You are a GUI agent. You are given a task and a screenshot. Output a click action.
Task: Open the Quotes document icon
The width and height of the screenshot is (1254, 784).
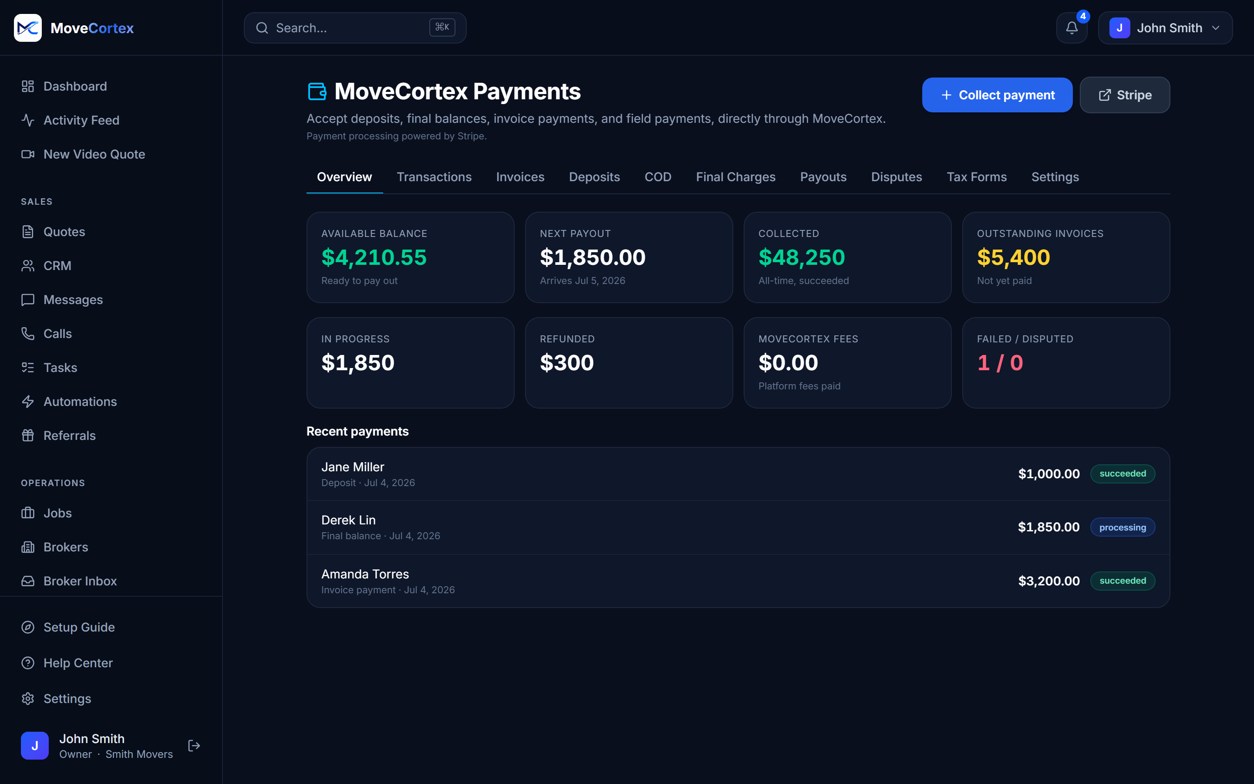(x=28, y=232)
